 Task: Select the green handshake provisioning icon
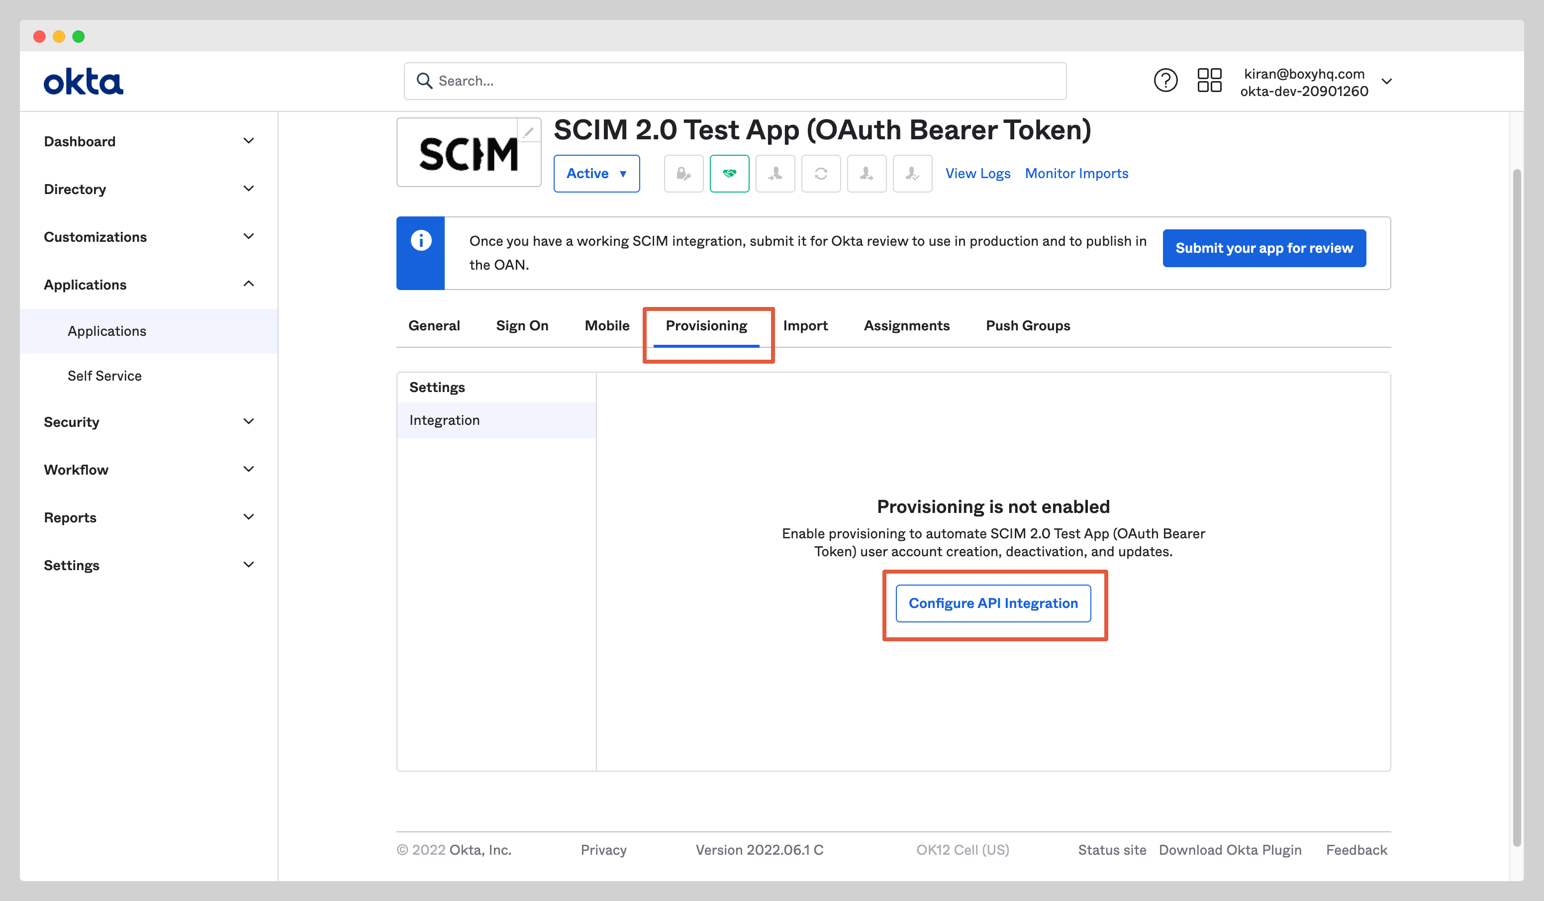click(729, 174)
